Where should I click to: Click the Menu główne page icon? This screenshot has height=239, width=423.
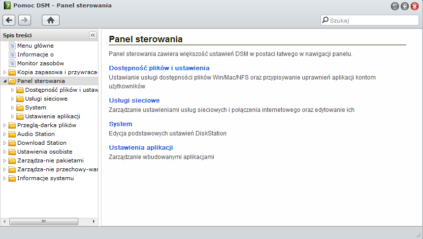click(12, 46)
